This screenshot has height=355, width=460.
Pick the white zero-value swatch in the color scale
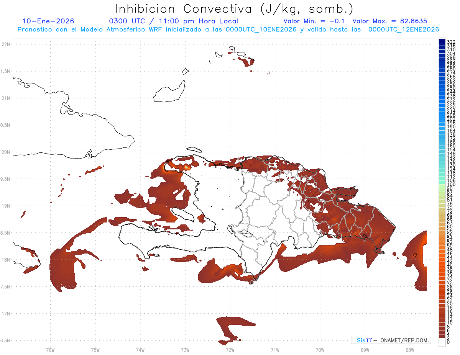click(x=442, y=342)
